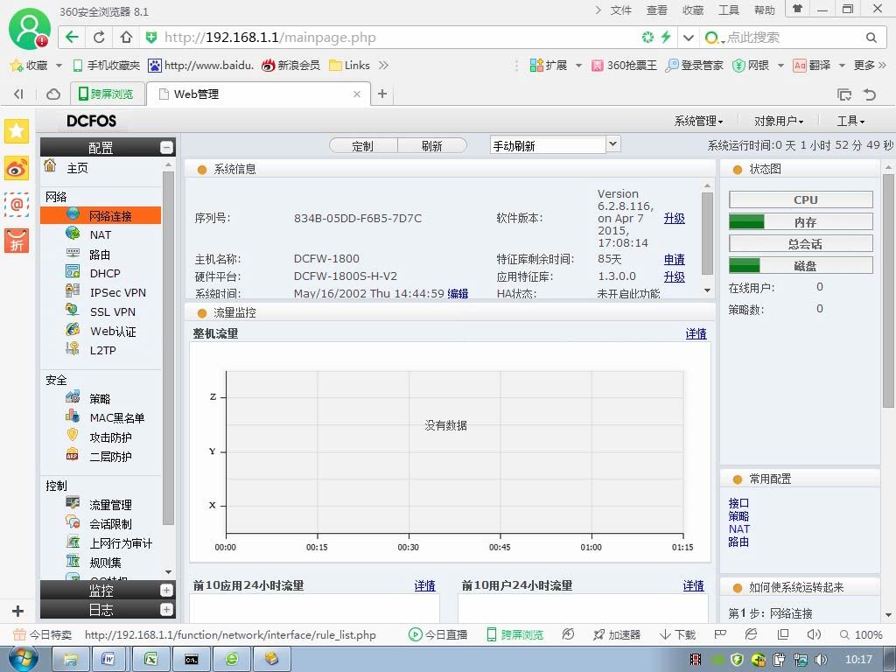The height and width of the screenshot is (672, 896).
Task: Click the Weibo icon in left sidebar
Action: [17, 168]
